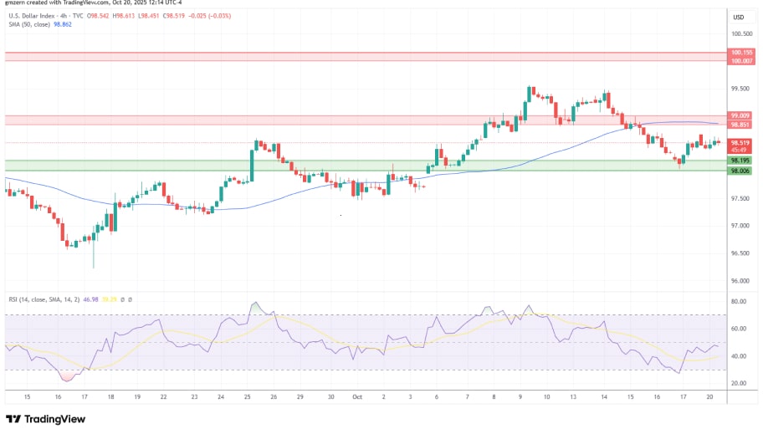Click the 99.009 red price label
The width and height of the screenshot is (763, 429).
pos(740,116)
